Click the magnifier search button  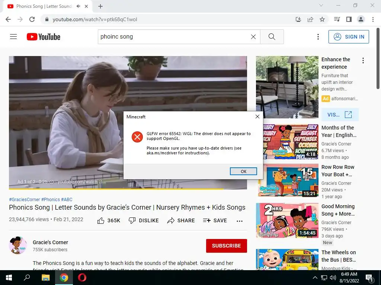(x=272, y=37)
